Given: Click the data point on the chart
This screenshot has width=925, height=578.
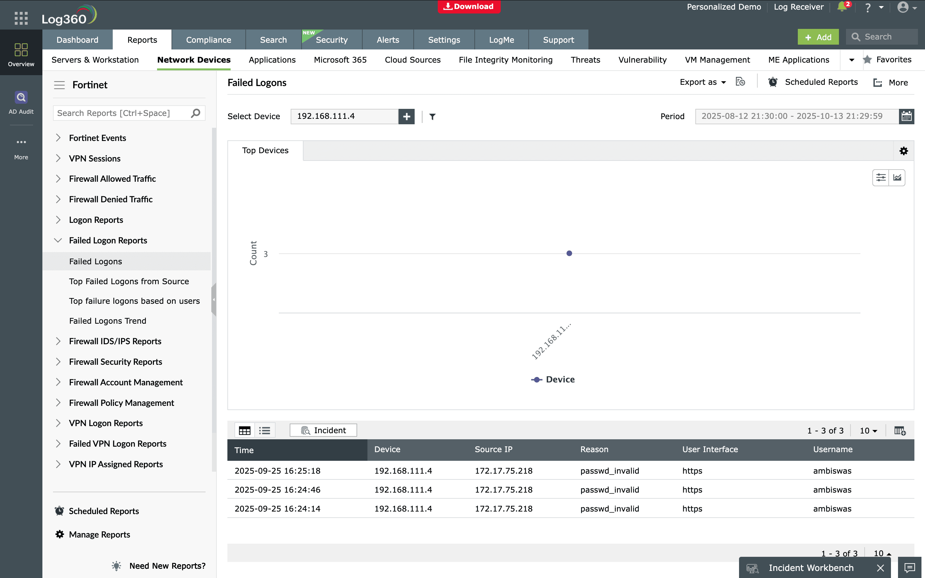Looking at the screenshot, I should click(569, 253).
